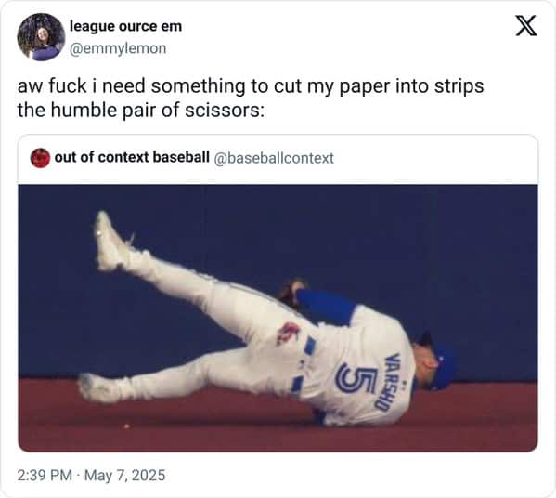The height and width of the screenshot is (498, 556).
Task: Open emmylemon's round profile avatar
Action: click(x=41, y=37)
